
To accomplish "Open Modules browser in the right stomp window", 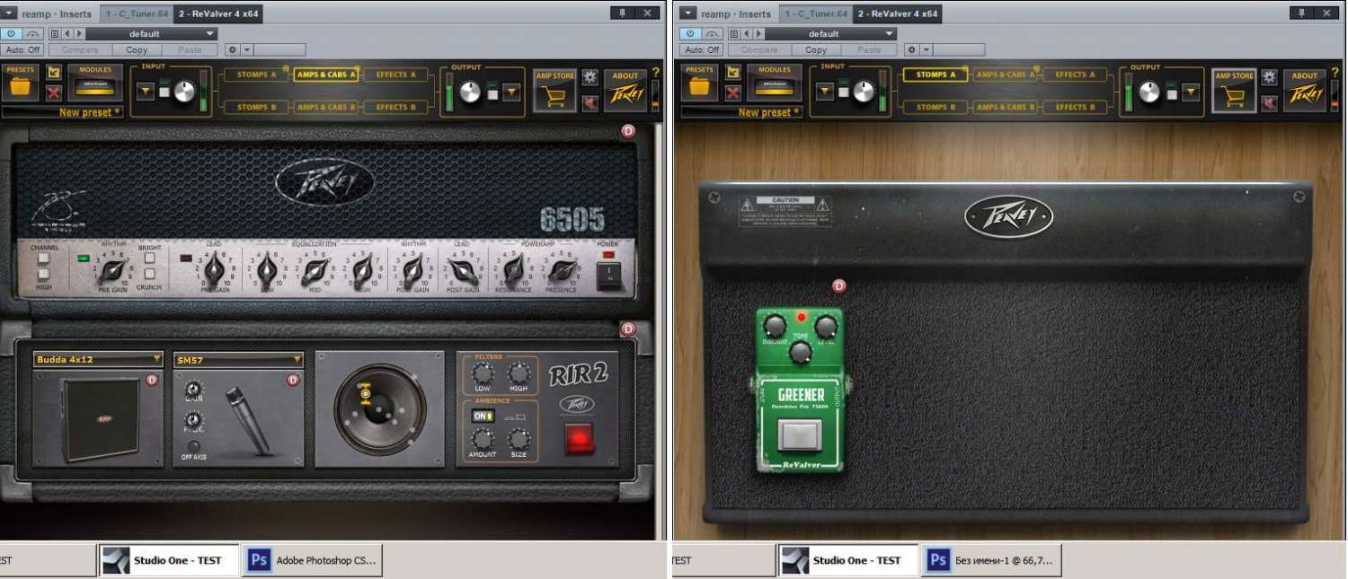I will pos(776,83).
